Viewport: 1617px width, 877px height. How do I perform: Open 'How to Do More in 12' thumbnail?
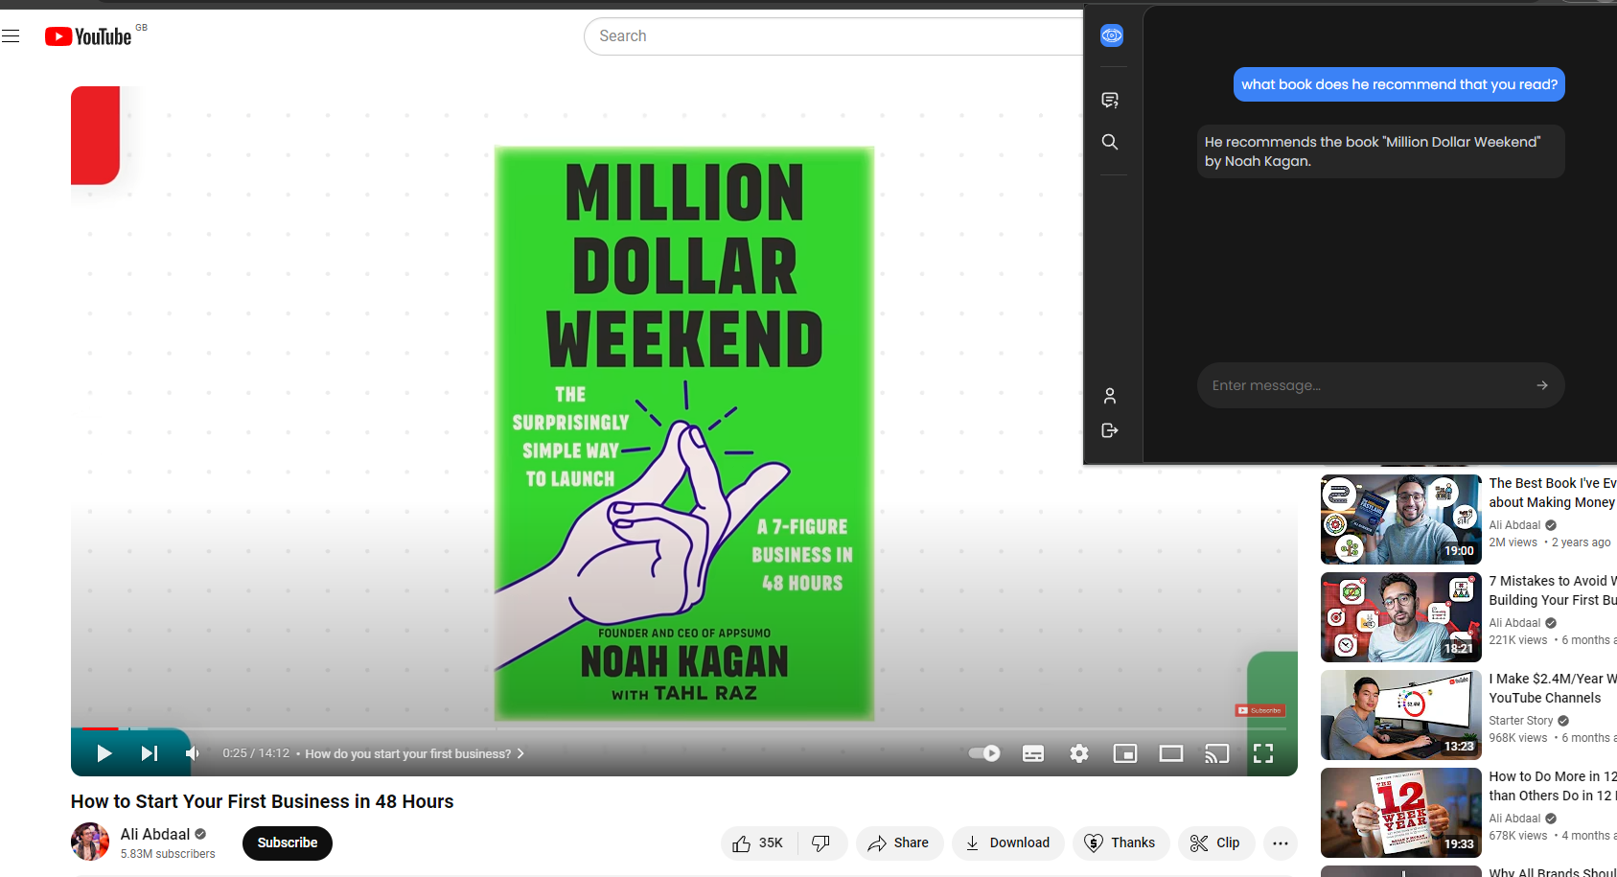pyautogui.click(x=1401, y=813)
